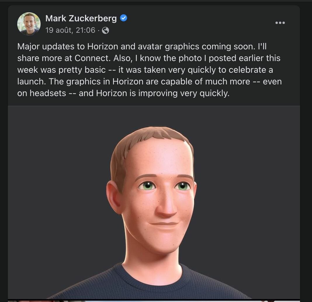Click the photo strip below the avatar image
This screenshot has width=312, height=302.
154,300
